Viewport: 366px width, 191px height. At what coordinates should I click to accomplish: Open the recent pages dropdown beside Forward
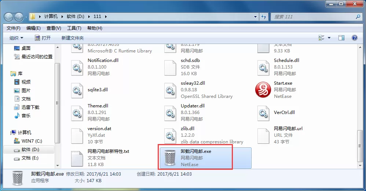(x=26, y=17)
